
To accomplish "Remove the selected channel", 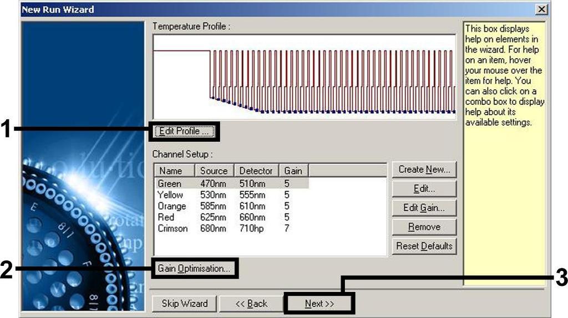I will [x=424, y=227].
